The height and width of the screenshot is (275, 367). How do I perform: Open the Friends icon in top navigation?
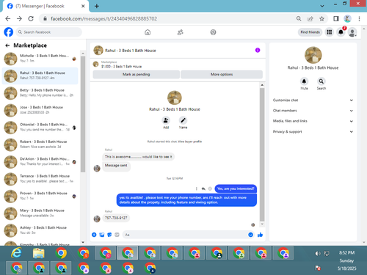(181, 32)
